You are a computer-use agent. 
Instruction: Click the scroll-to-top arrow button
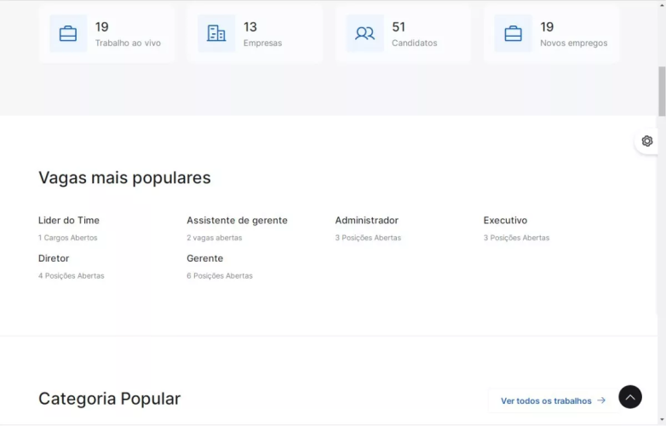pos(629,397)
